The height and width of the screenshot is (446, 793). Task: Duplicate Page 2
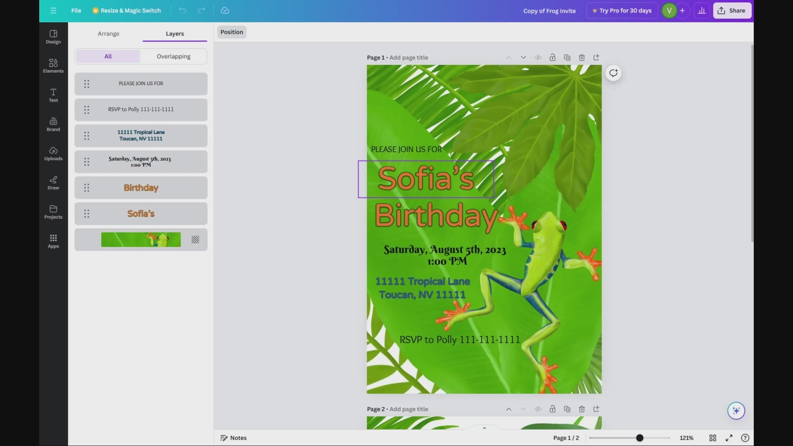(567, 409)
